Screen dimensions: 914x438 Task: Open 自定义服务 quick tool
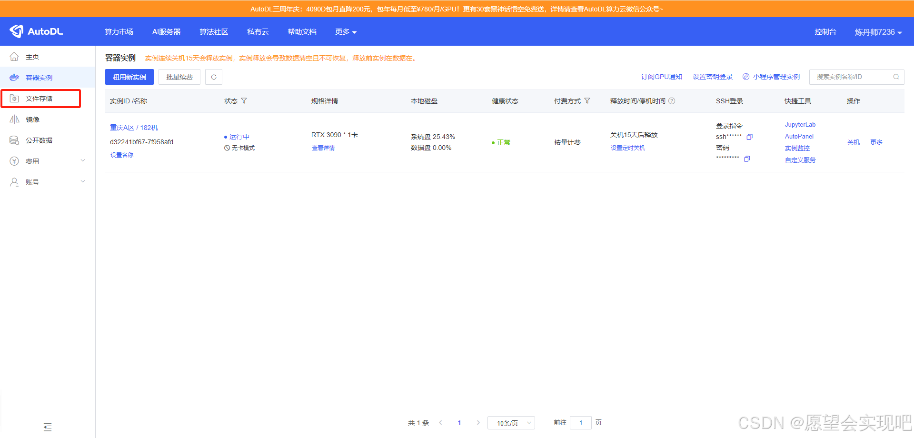click(x=800, y=160)
